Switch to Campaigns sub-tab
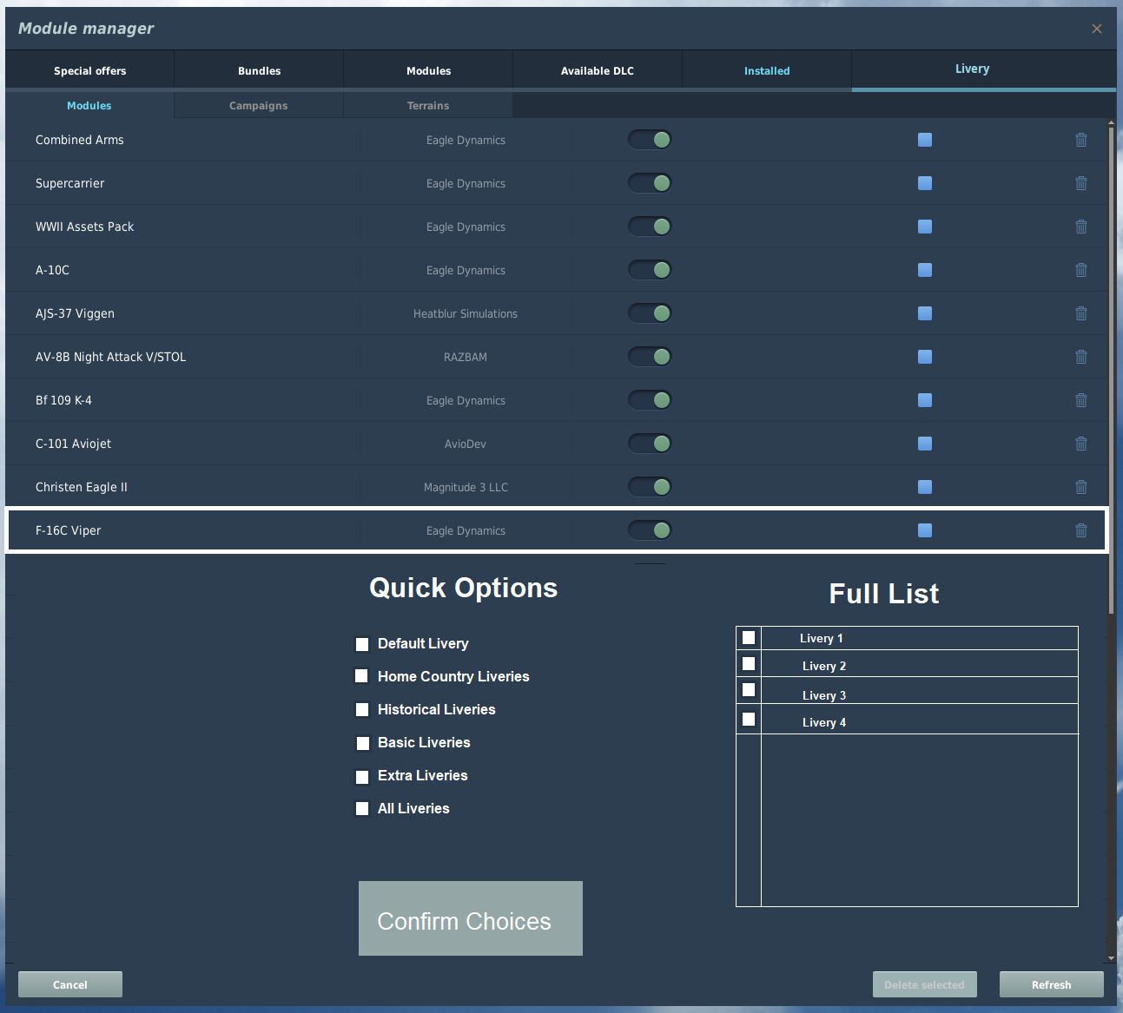Screen dimensions: 1123x1013 click(x=259, y=105)
